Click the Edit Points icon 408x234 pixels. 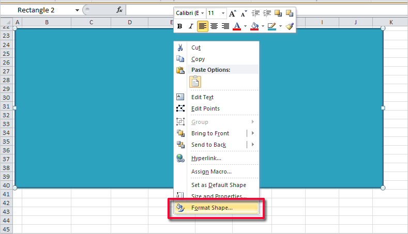point(180,108)
